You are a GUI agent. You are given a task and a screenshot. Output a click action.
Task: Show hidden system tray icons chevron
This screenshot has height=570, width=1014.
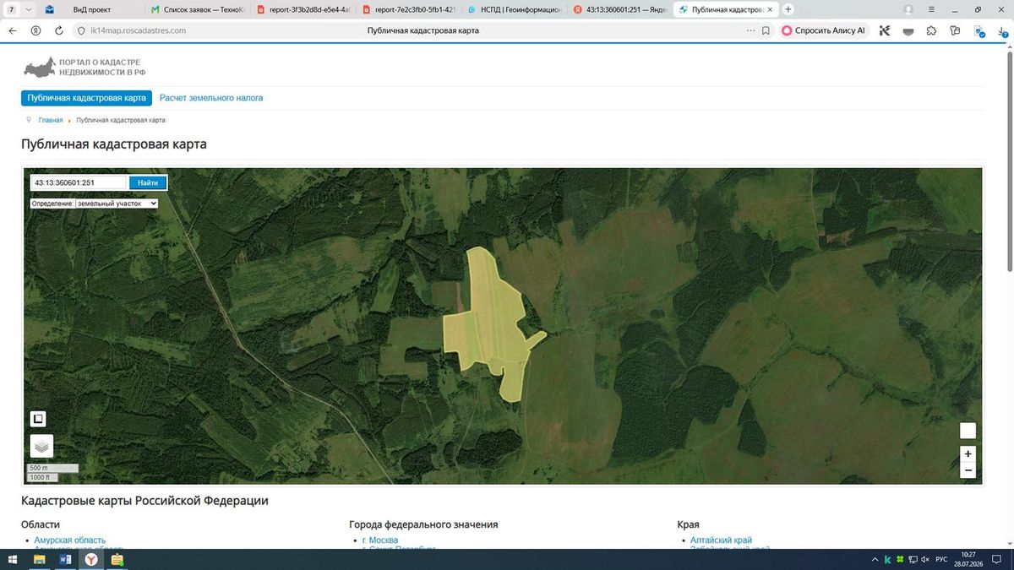[x=875, y=559]
